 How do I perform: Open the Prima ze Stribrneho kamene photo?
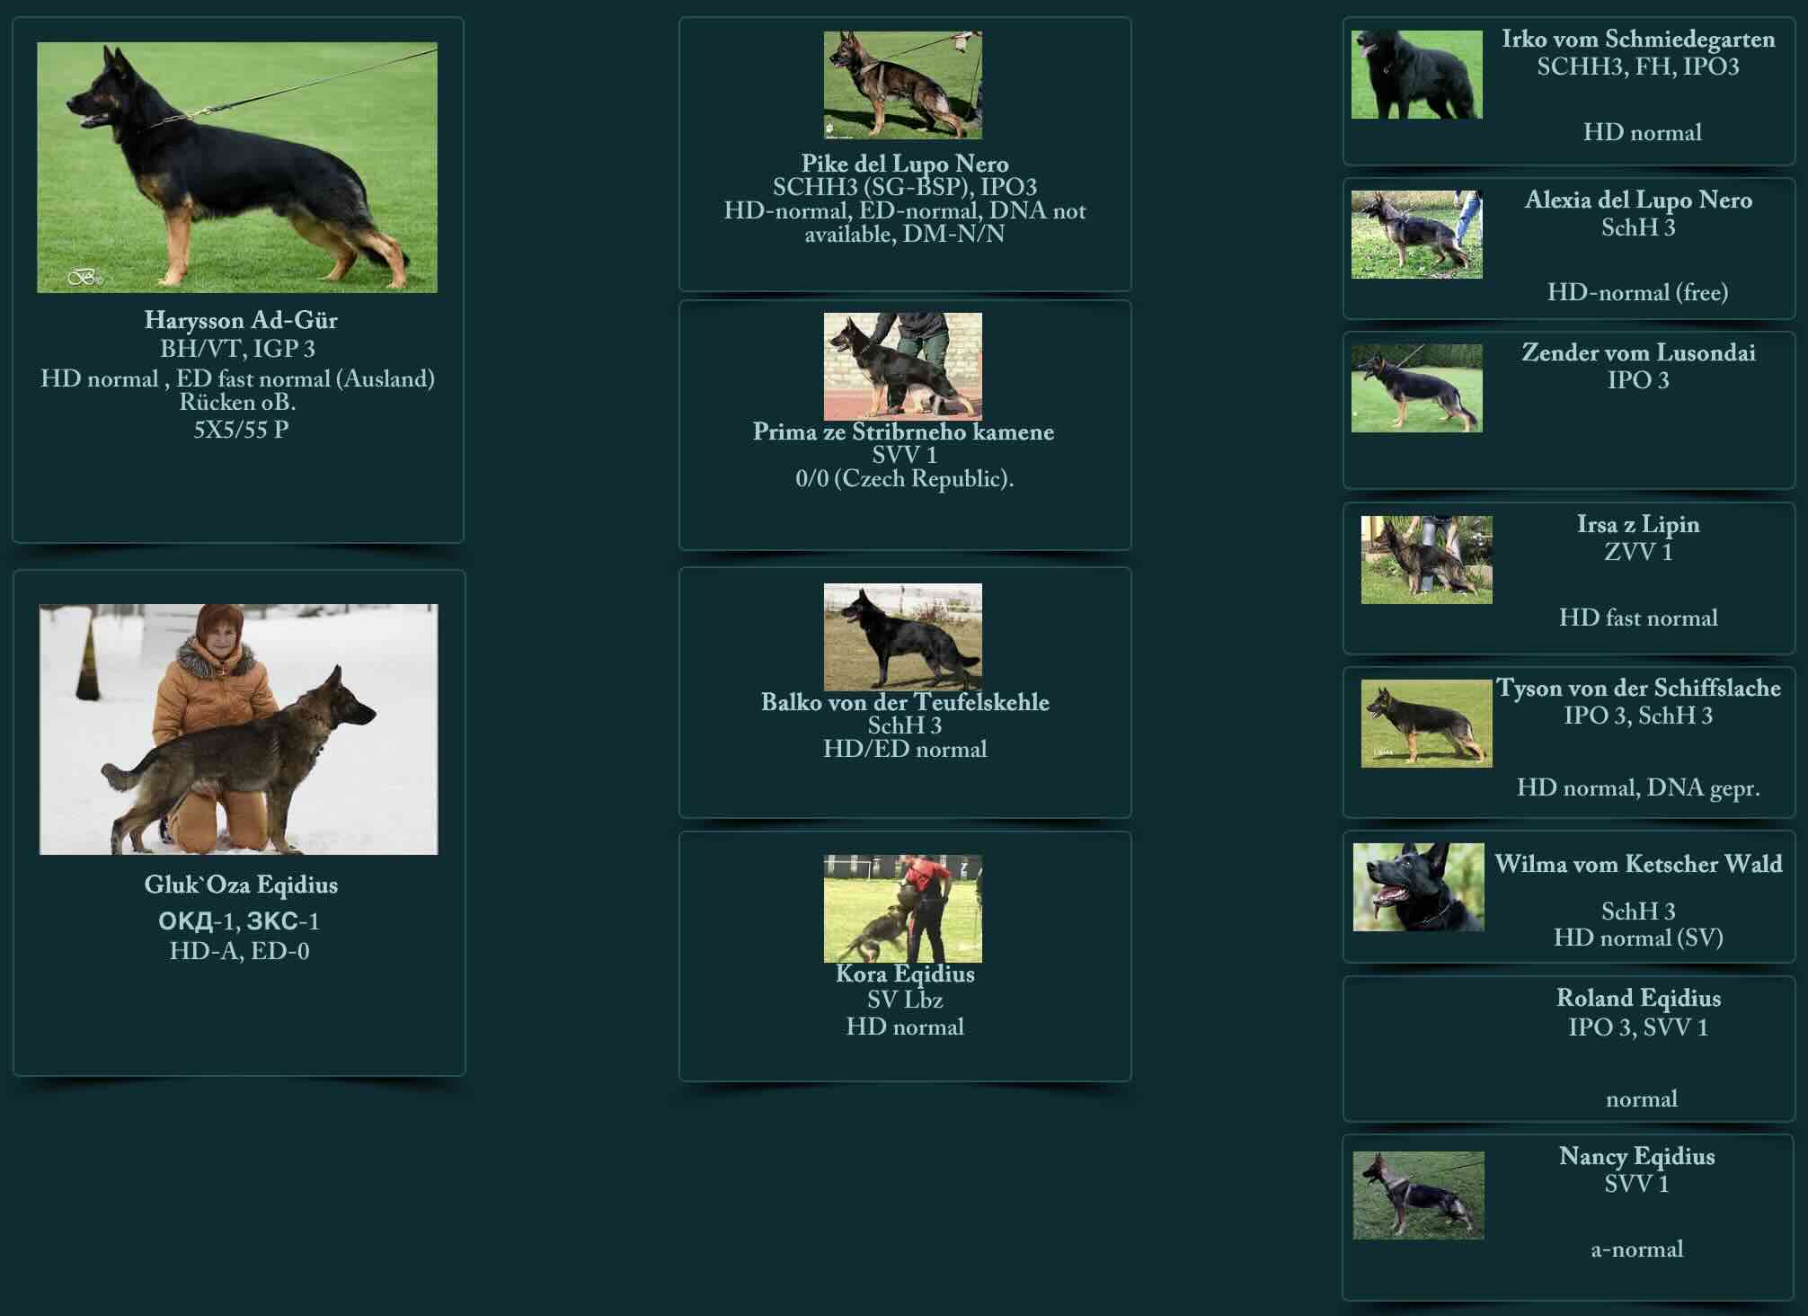point(902,366)
